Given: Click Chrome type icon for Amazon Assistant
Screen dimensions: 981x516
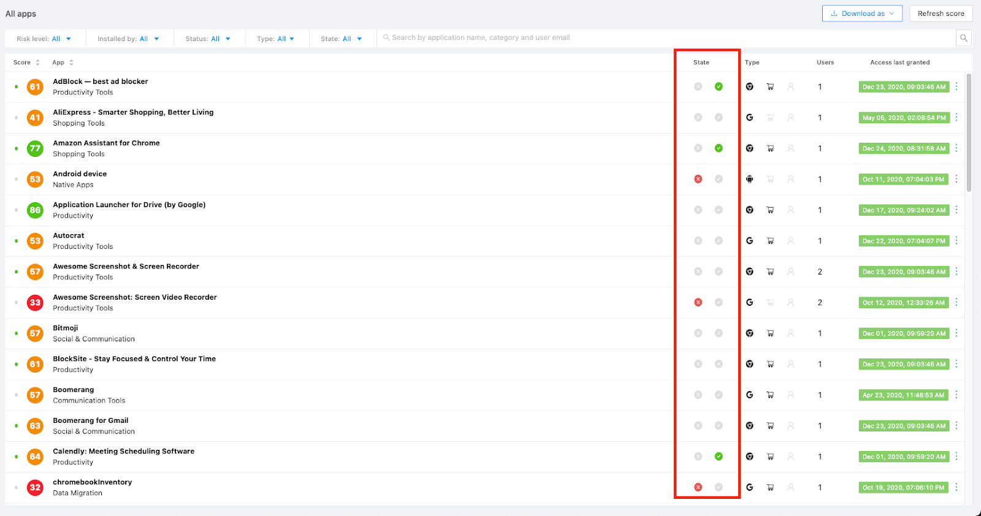Looking at the screenshot, I should 749,148.
